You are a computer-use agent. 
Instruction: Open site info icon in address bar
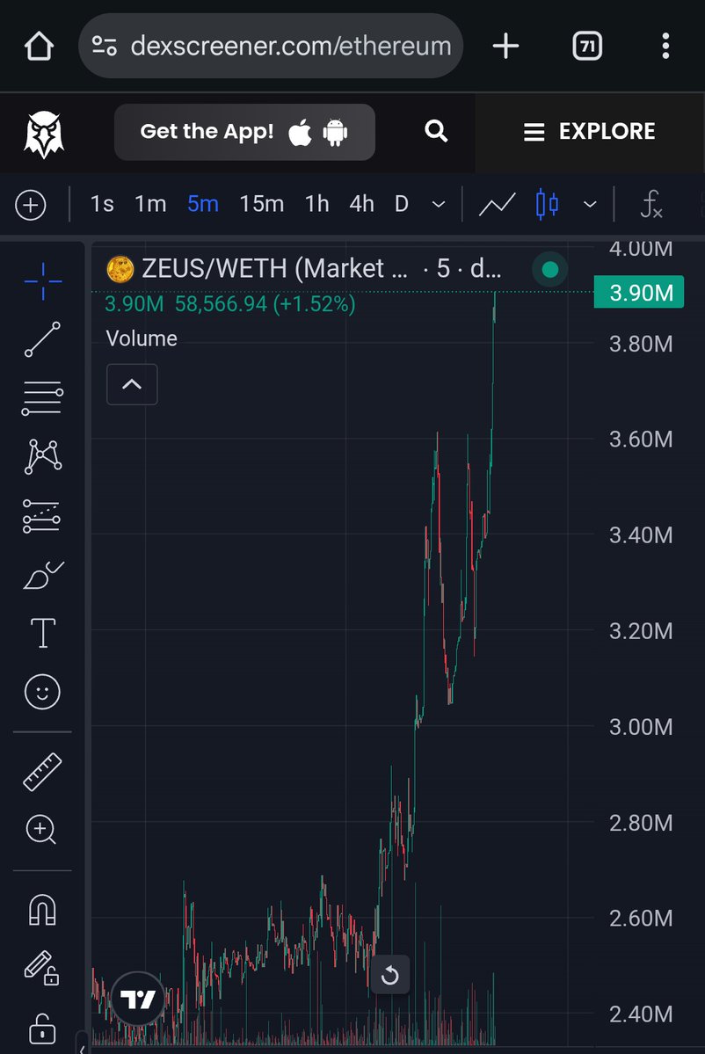click(x=105, y=46)
